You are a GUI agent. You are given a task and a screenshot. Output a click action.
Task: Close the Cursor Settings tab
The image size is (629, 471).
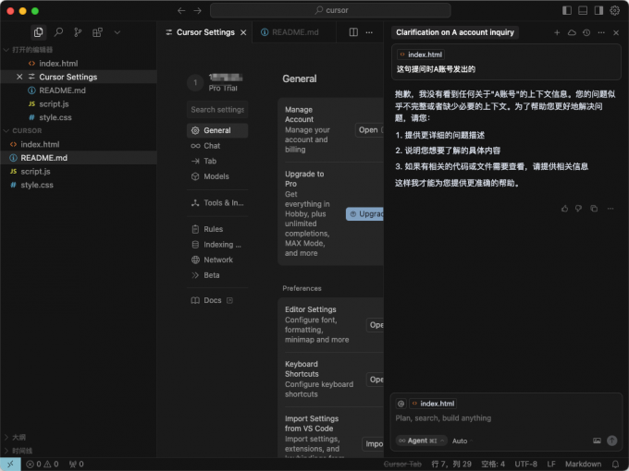243,32
